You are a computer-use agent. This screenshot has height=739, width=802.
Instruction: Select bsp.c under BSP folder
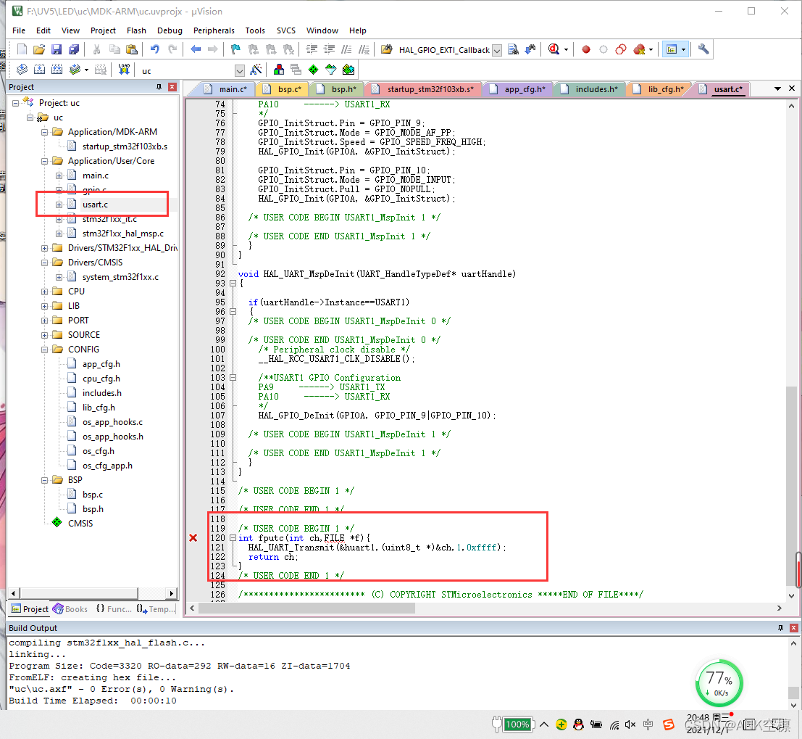(x=93, y=495)
